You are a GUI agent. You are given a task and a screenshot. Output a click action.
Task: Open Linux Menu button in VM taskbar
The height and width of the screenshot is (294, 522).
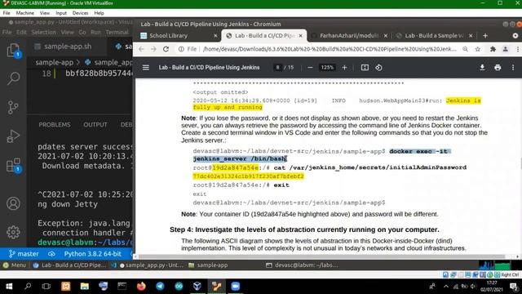click(x=14, y=265)
